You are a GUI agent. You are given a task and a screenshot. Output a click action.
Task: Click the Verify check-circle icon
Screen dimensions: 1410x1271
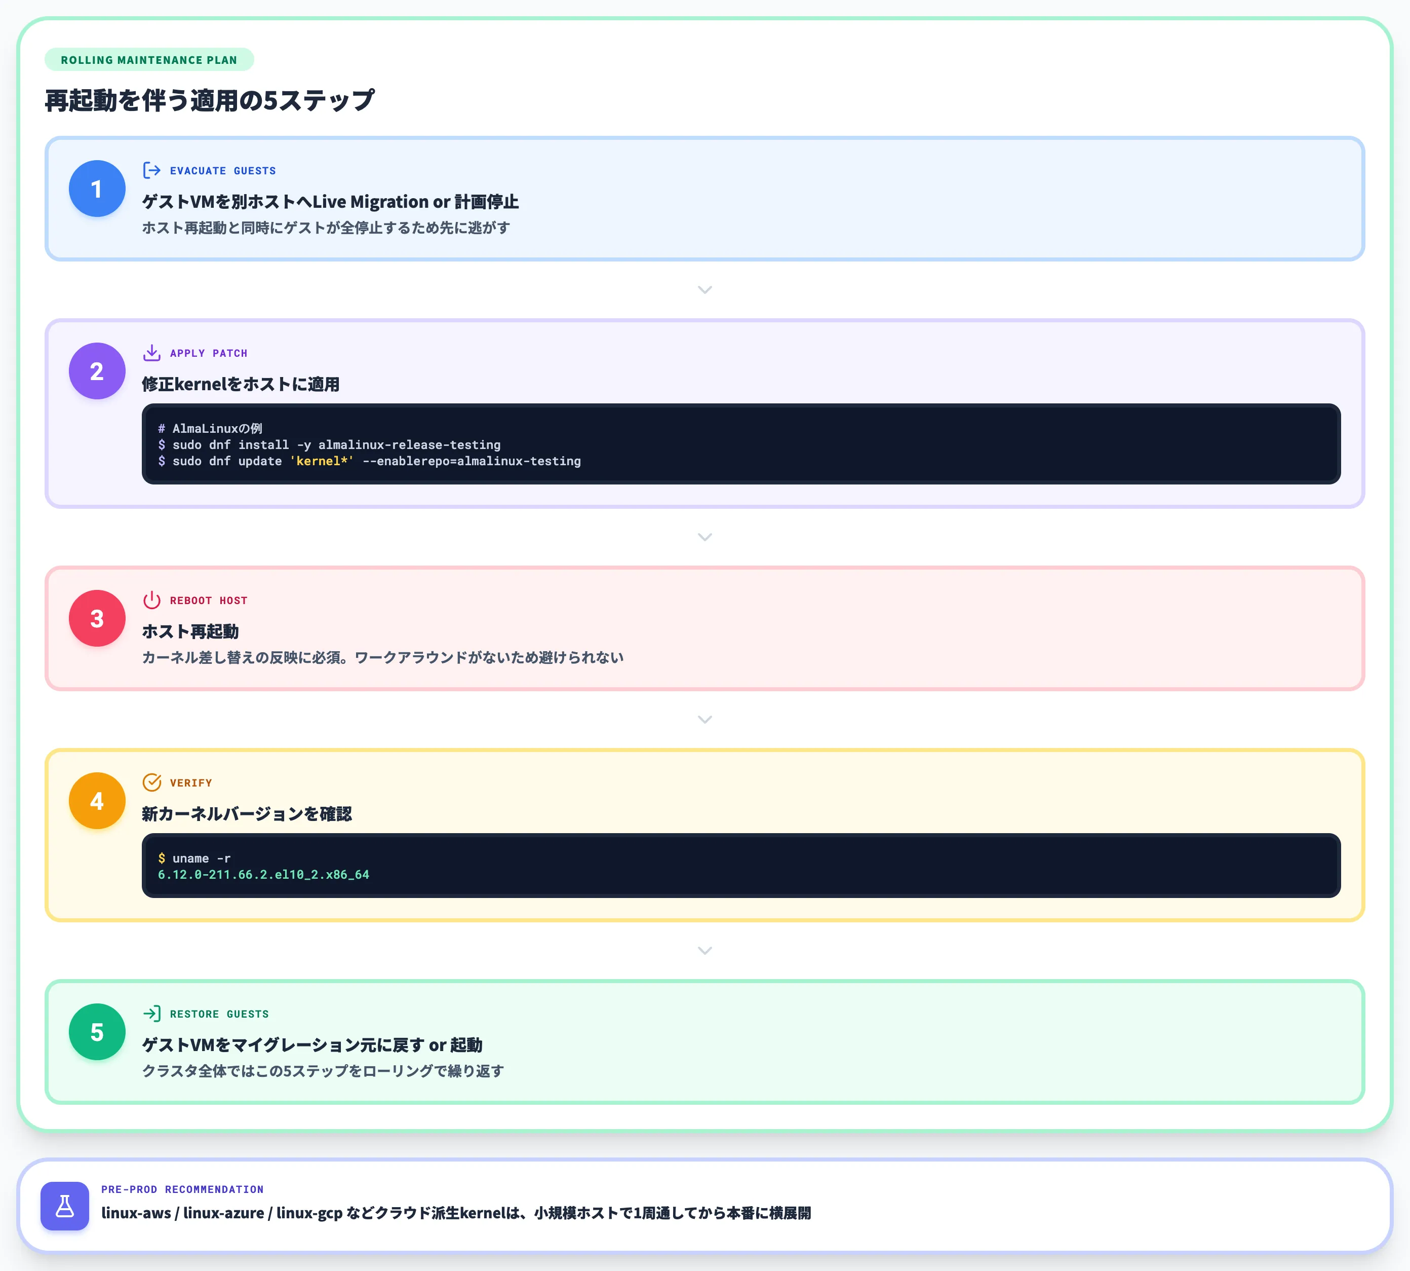[x=151, y=782]
